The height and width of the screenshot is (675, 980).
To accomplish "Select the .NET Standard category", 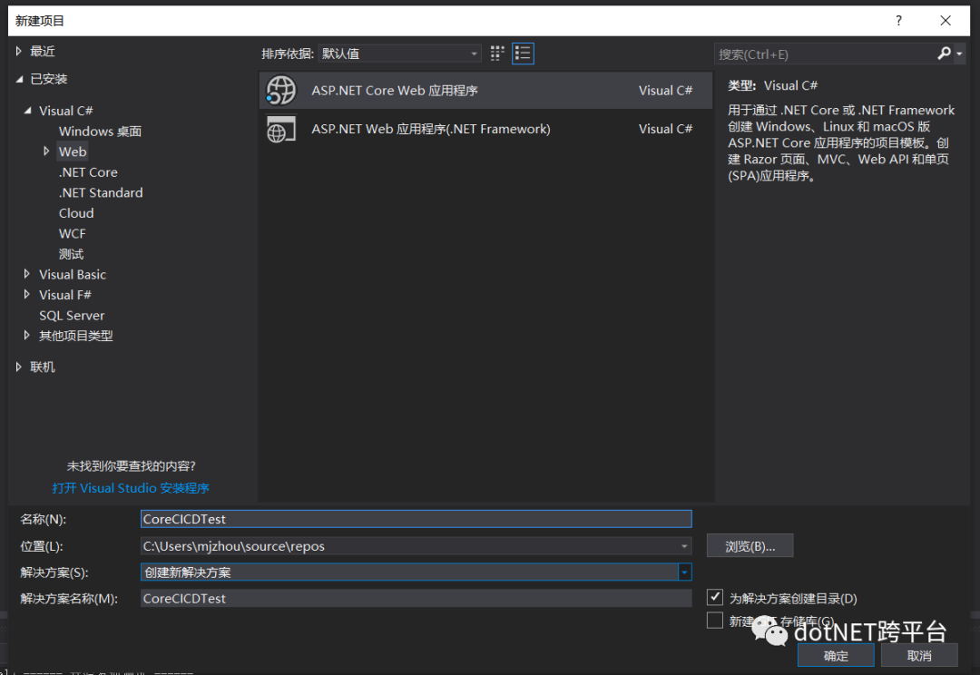I will 101,192.
